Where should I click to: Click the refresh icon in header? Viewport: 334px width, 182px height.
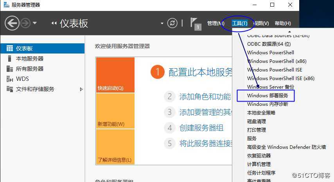[x=172, y=23]
